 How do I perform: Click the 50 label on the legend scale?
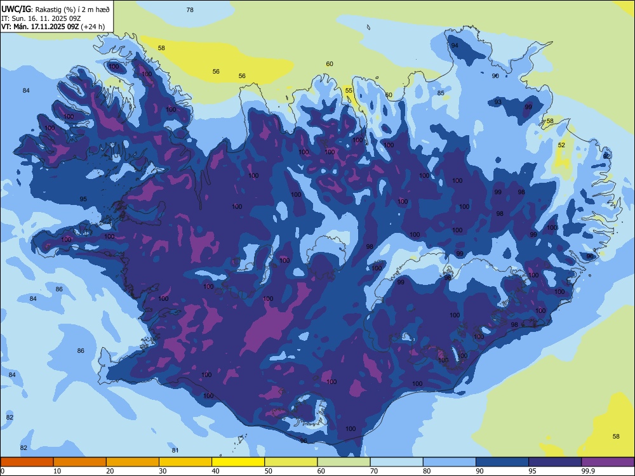(269, 471)
